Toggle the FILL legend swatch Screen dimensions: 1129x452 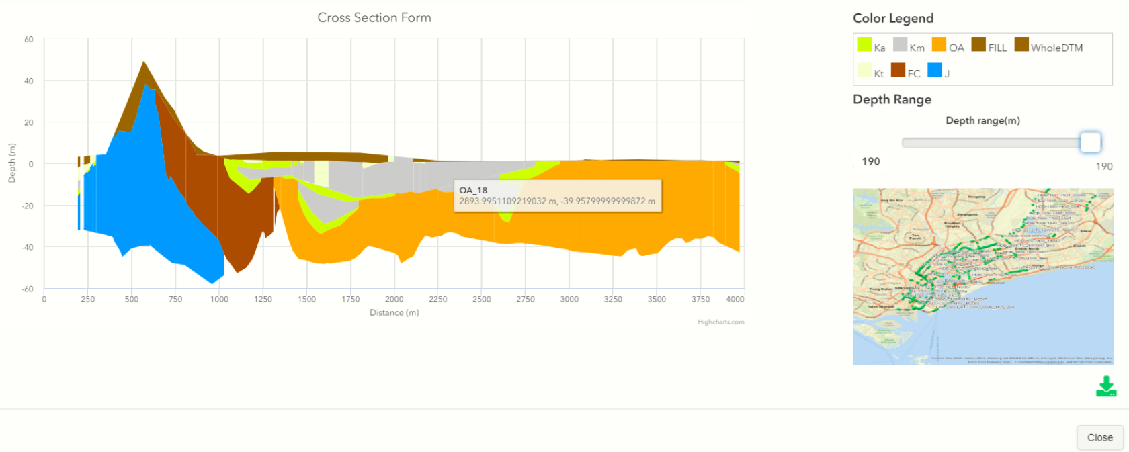[x=978, y=44]
